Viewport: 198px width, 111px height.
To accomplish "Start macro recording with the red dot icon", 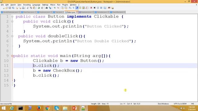I will click(91, 8).
